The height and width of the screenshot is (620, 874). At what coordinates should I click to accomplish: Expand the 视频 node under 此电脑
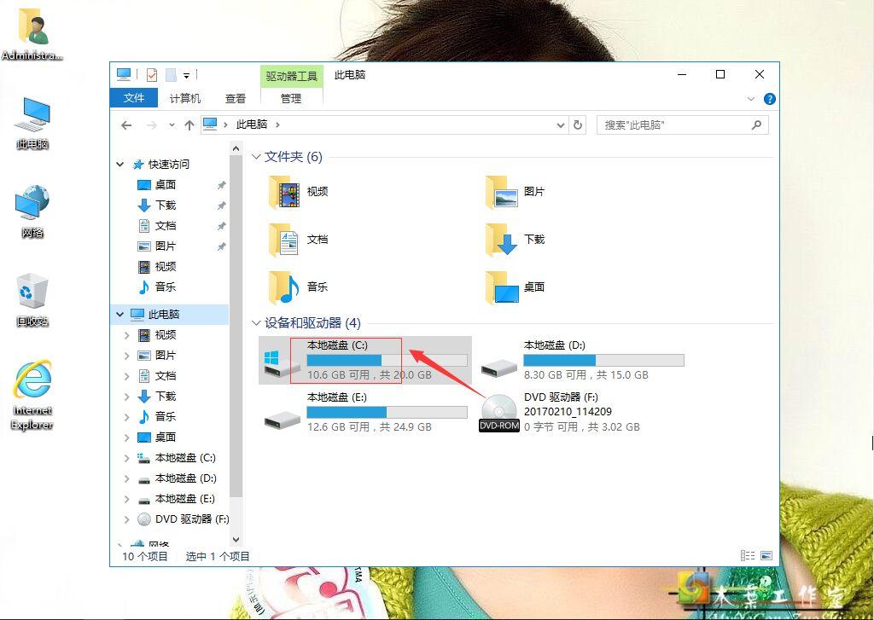[x=126, y=335]
